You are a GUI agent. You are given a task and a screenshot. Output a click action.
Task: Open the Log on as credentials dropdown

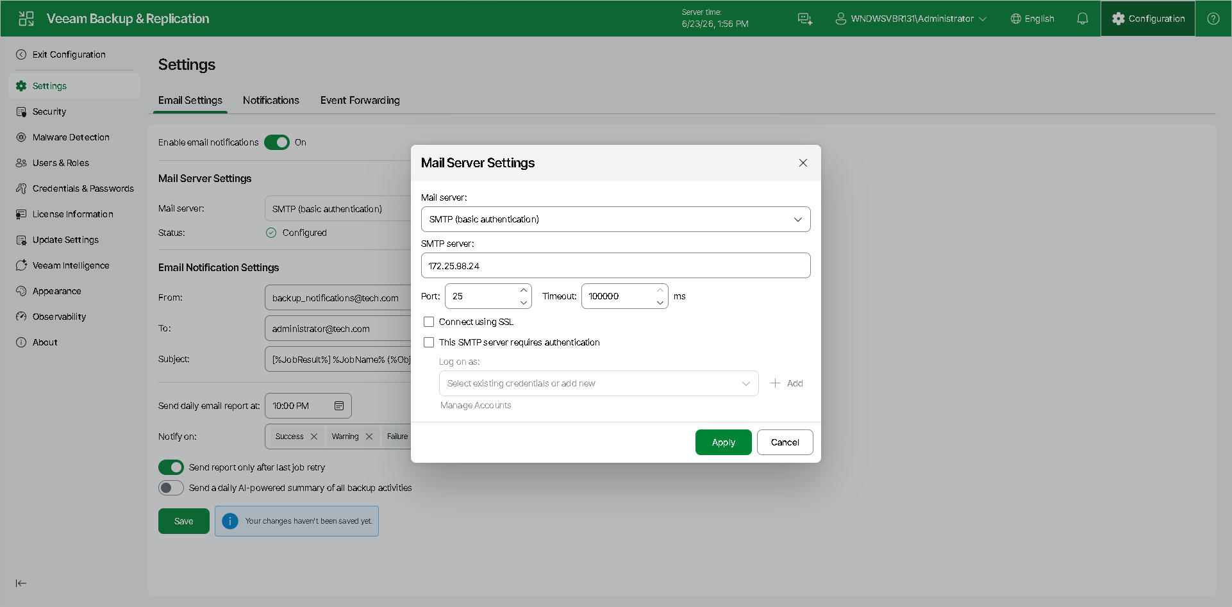point(599,383)
